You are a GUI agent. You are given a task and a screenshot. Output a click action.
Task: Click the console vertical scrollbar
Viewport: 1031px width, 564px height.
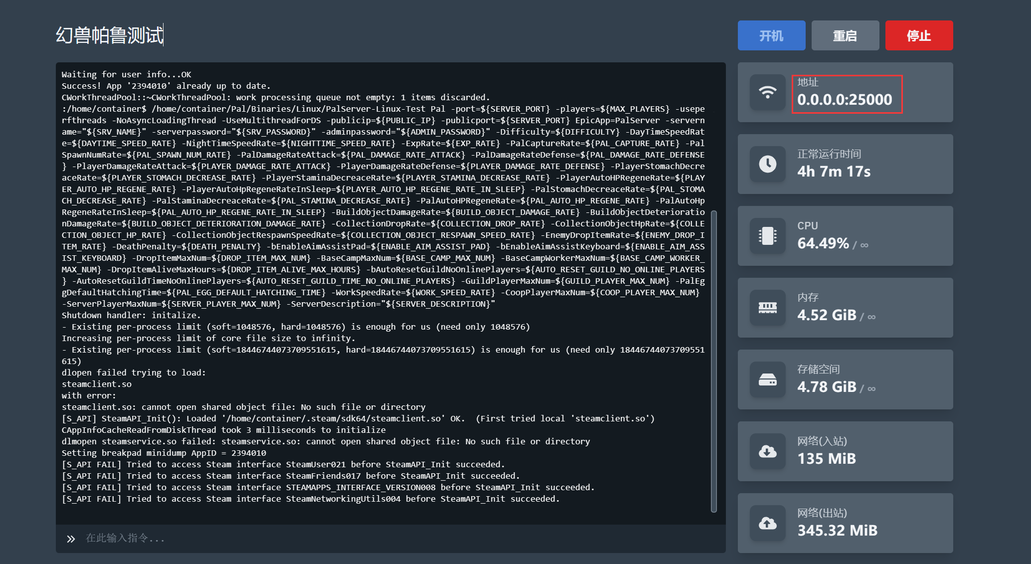(713, 361)
